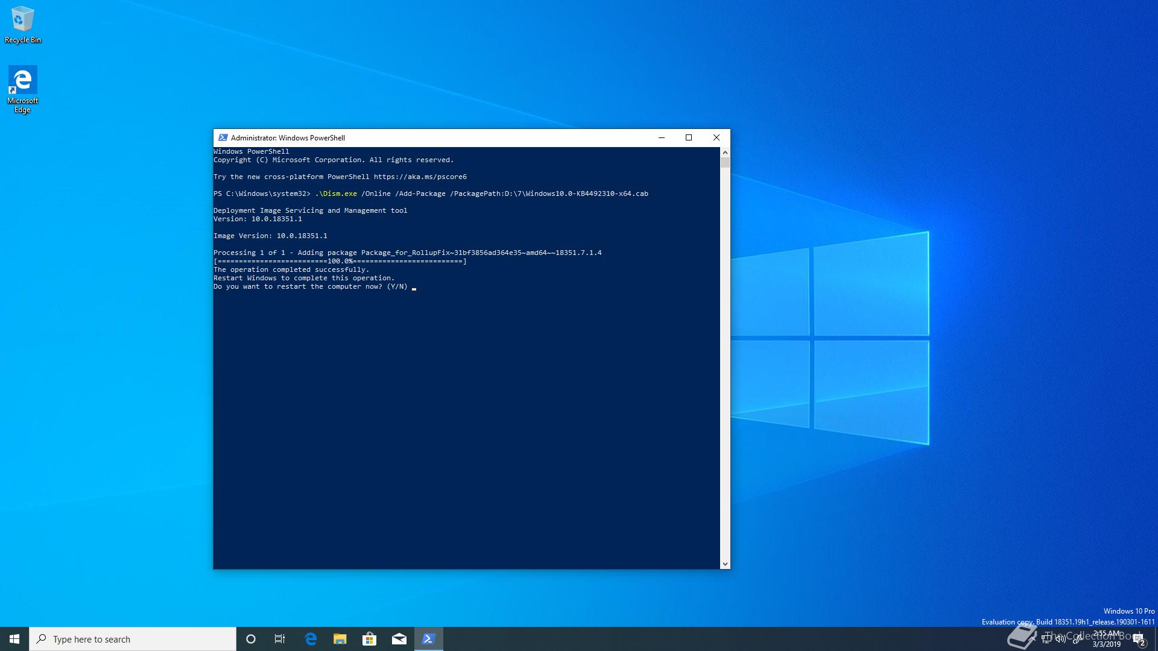Maximize the PowerShell window
This screenshot has height=651, width=1158.
(689, 137)
